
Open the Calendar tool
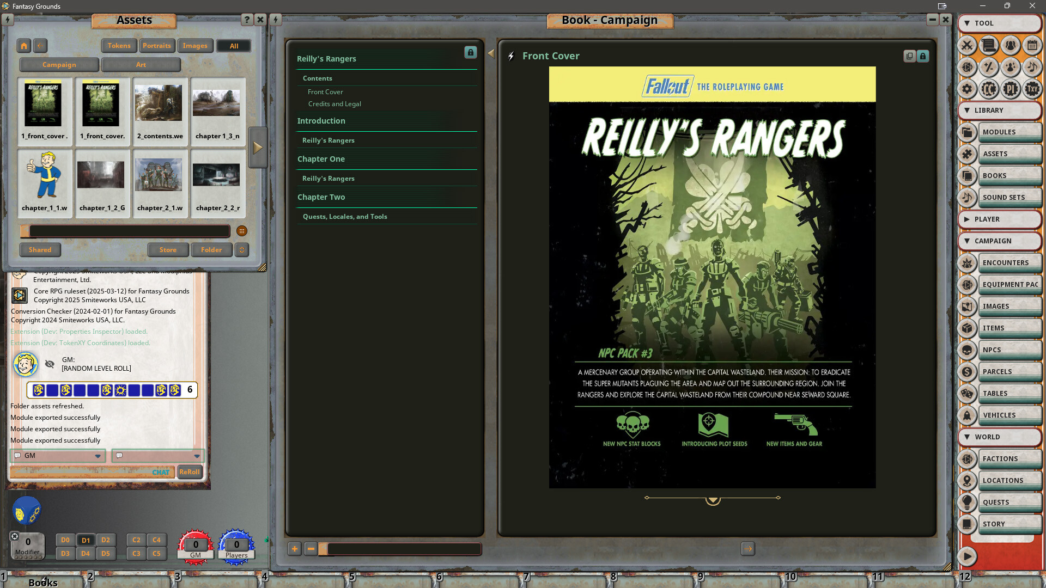[1032, 46]
